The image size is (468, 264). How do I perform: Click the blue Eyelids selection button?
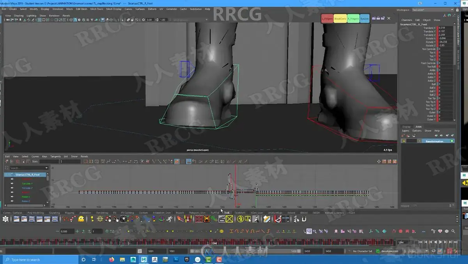point(365,18)
